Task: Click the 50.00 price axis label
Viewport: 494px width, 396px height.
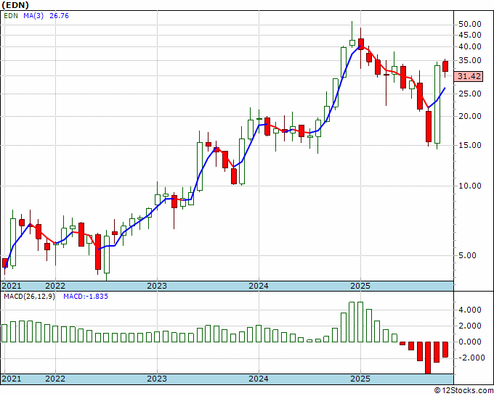Action: point(470,24)
